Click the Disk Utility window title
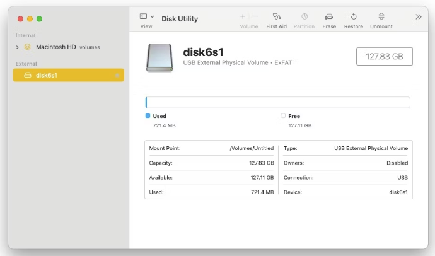 pyautogui.click(x=180, y=19)
